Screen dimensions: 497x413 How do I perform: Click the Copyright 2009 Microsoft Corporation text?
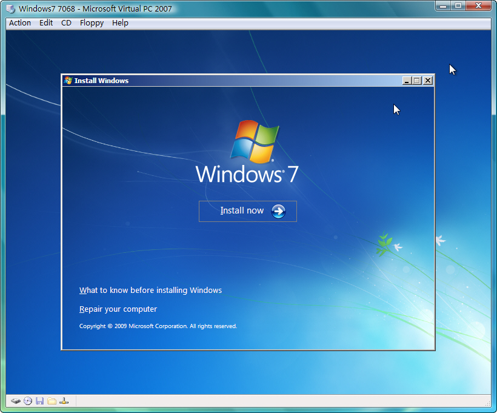click(158, 326)
